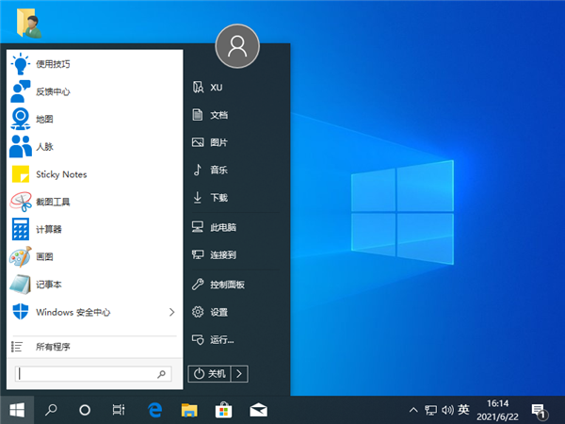Expand shutdown options arrow next to 关机

tap(240, 374)
